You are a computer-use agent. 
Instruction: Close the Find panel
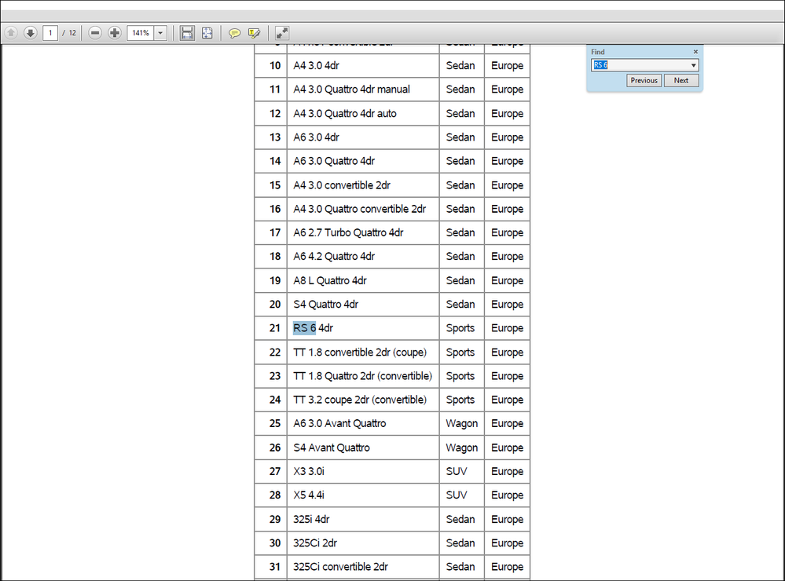695,52
